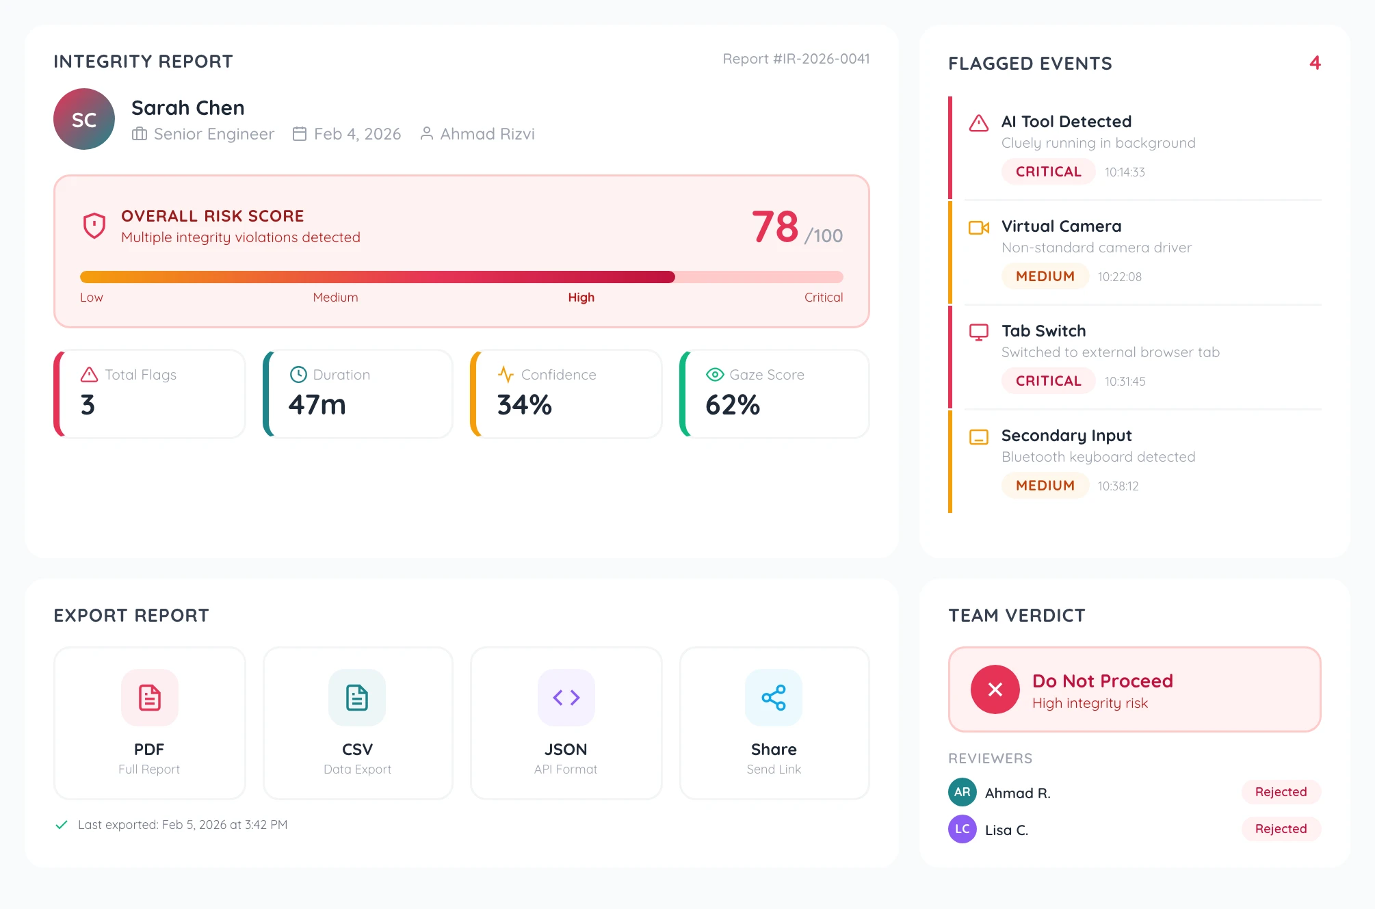Click the Total Flags alert icon
This screenshot has width=1375, height=909.
tap(88, 374)
